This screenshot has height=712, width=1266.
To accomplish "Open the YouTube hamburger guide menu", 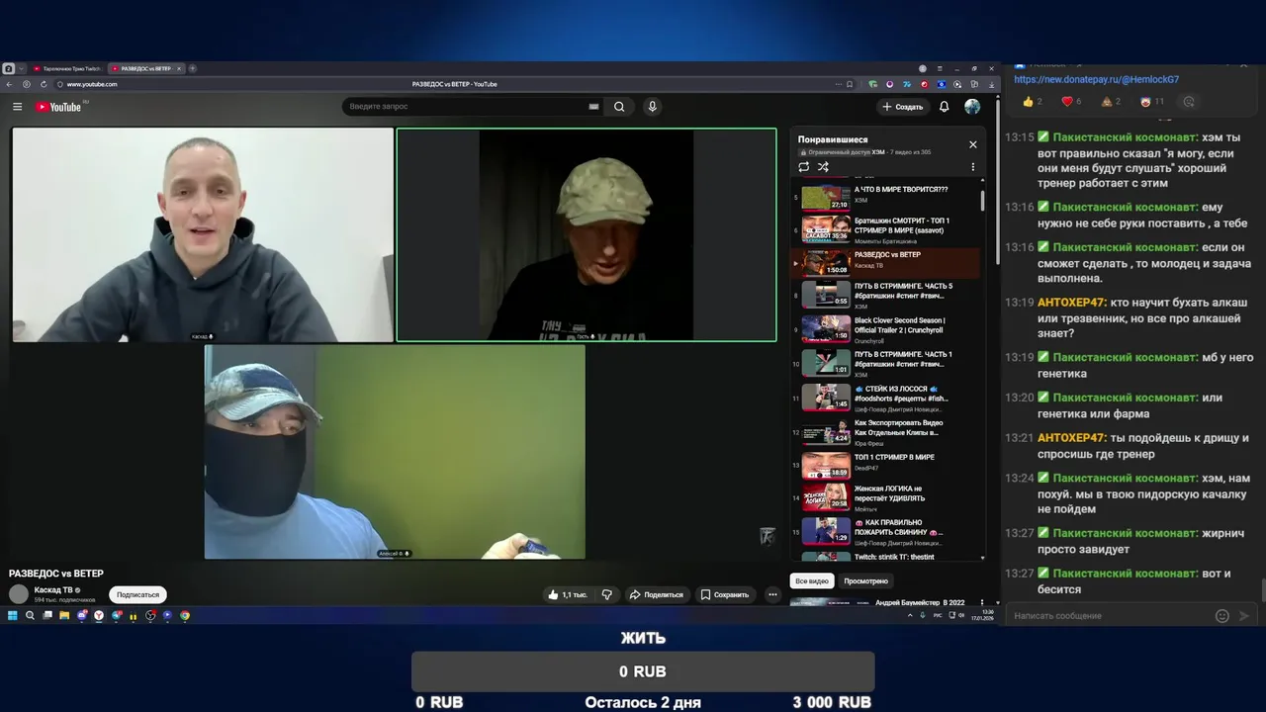I will (x=17, y=107).
